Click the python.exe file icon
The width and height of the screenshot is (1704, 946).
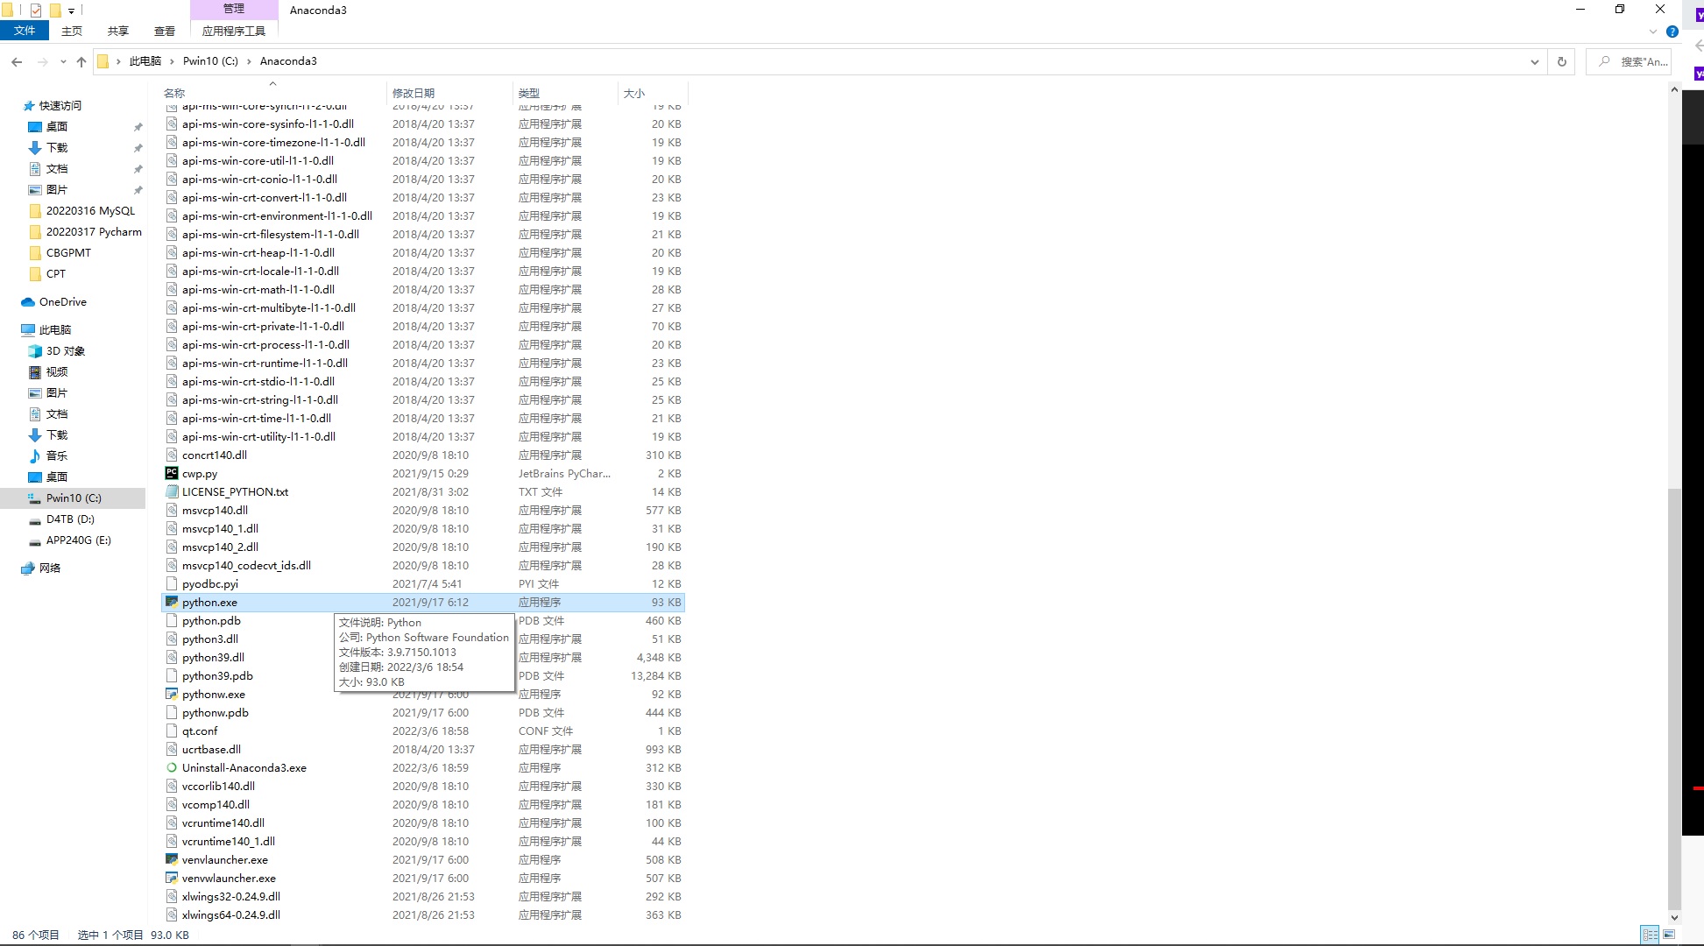pyautogui.click(x=172, y=602)
